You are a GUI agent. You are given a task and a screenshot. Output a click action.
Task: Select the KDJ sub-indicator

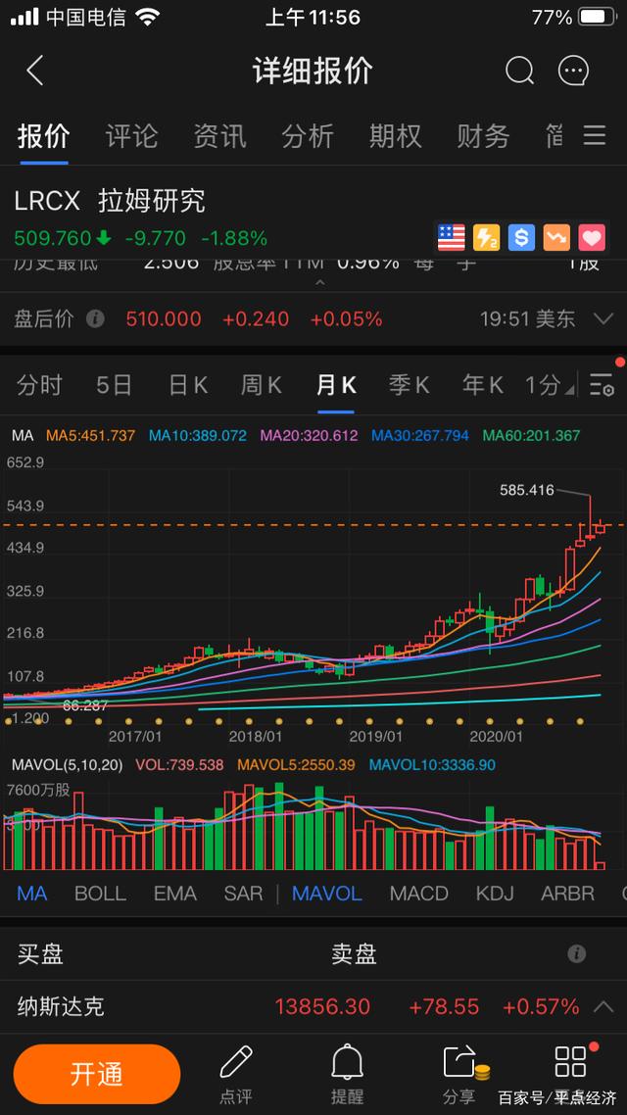click(x=495, y=894)
